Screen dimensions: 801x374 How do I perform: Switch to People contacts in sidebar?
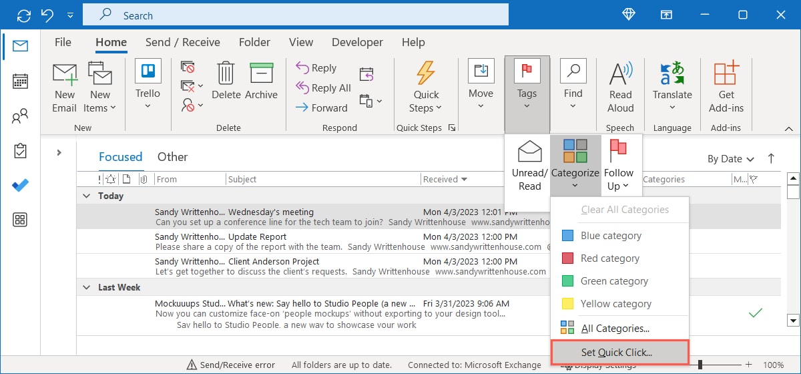tap(20, 117)
